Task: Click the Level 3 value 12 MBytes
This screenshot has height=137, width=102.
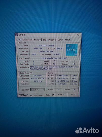Action: pyautogui.click(x=63, y=84)
